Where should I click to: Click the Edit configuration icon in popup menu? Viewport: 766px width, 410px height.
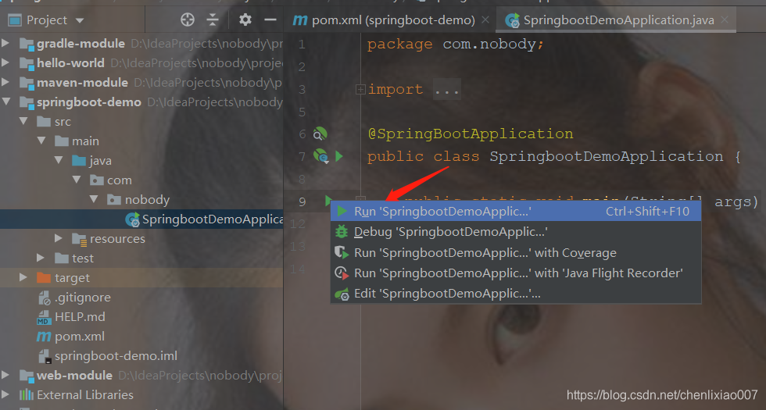tap(342, 294)
